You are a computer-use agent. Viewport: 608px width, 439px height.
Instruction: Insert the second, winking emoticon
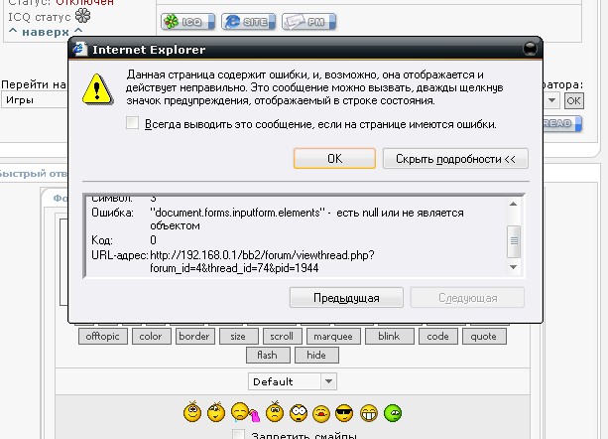coord(216,412)
